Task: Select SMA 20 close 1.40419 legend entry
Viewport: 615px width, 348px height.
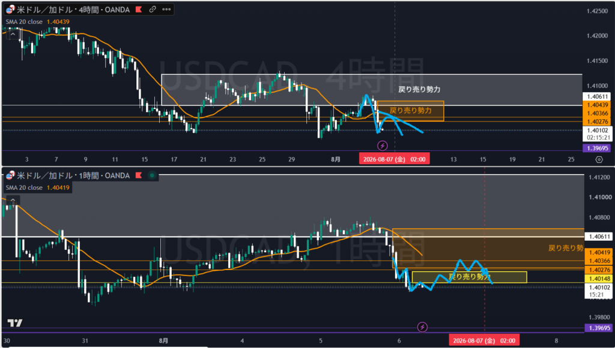Action: tap(38, 187)
